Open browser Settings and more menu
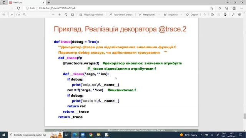The height and width of the screenshot is (138, 246). (x=241, y=8)
